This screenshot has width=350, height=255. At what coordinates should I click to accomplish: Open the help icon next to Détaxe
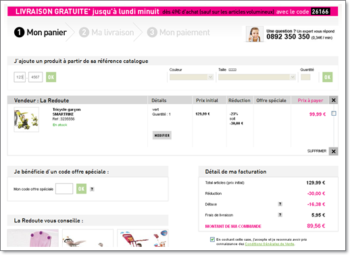[280, 204]
